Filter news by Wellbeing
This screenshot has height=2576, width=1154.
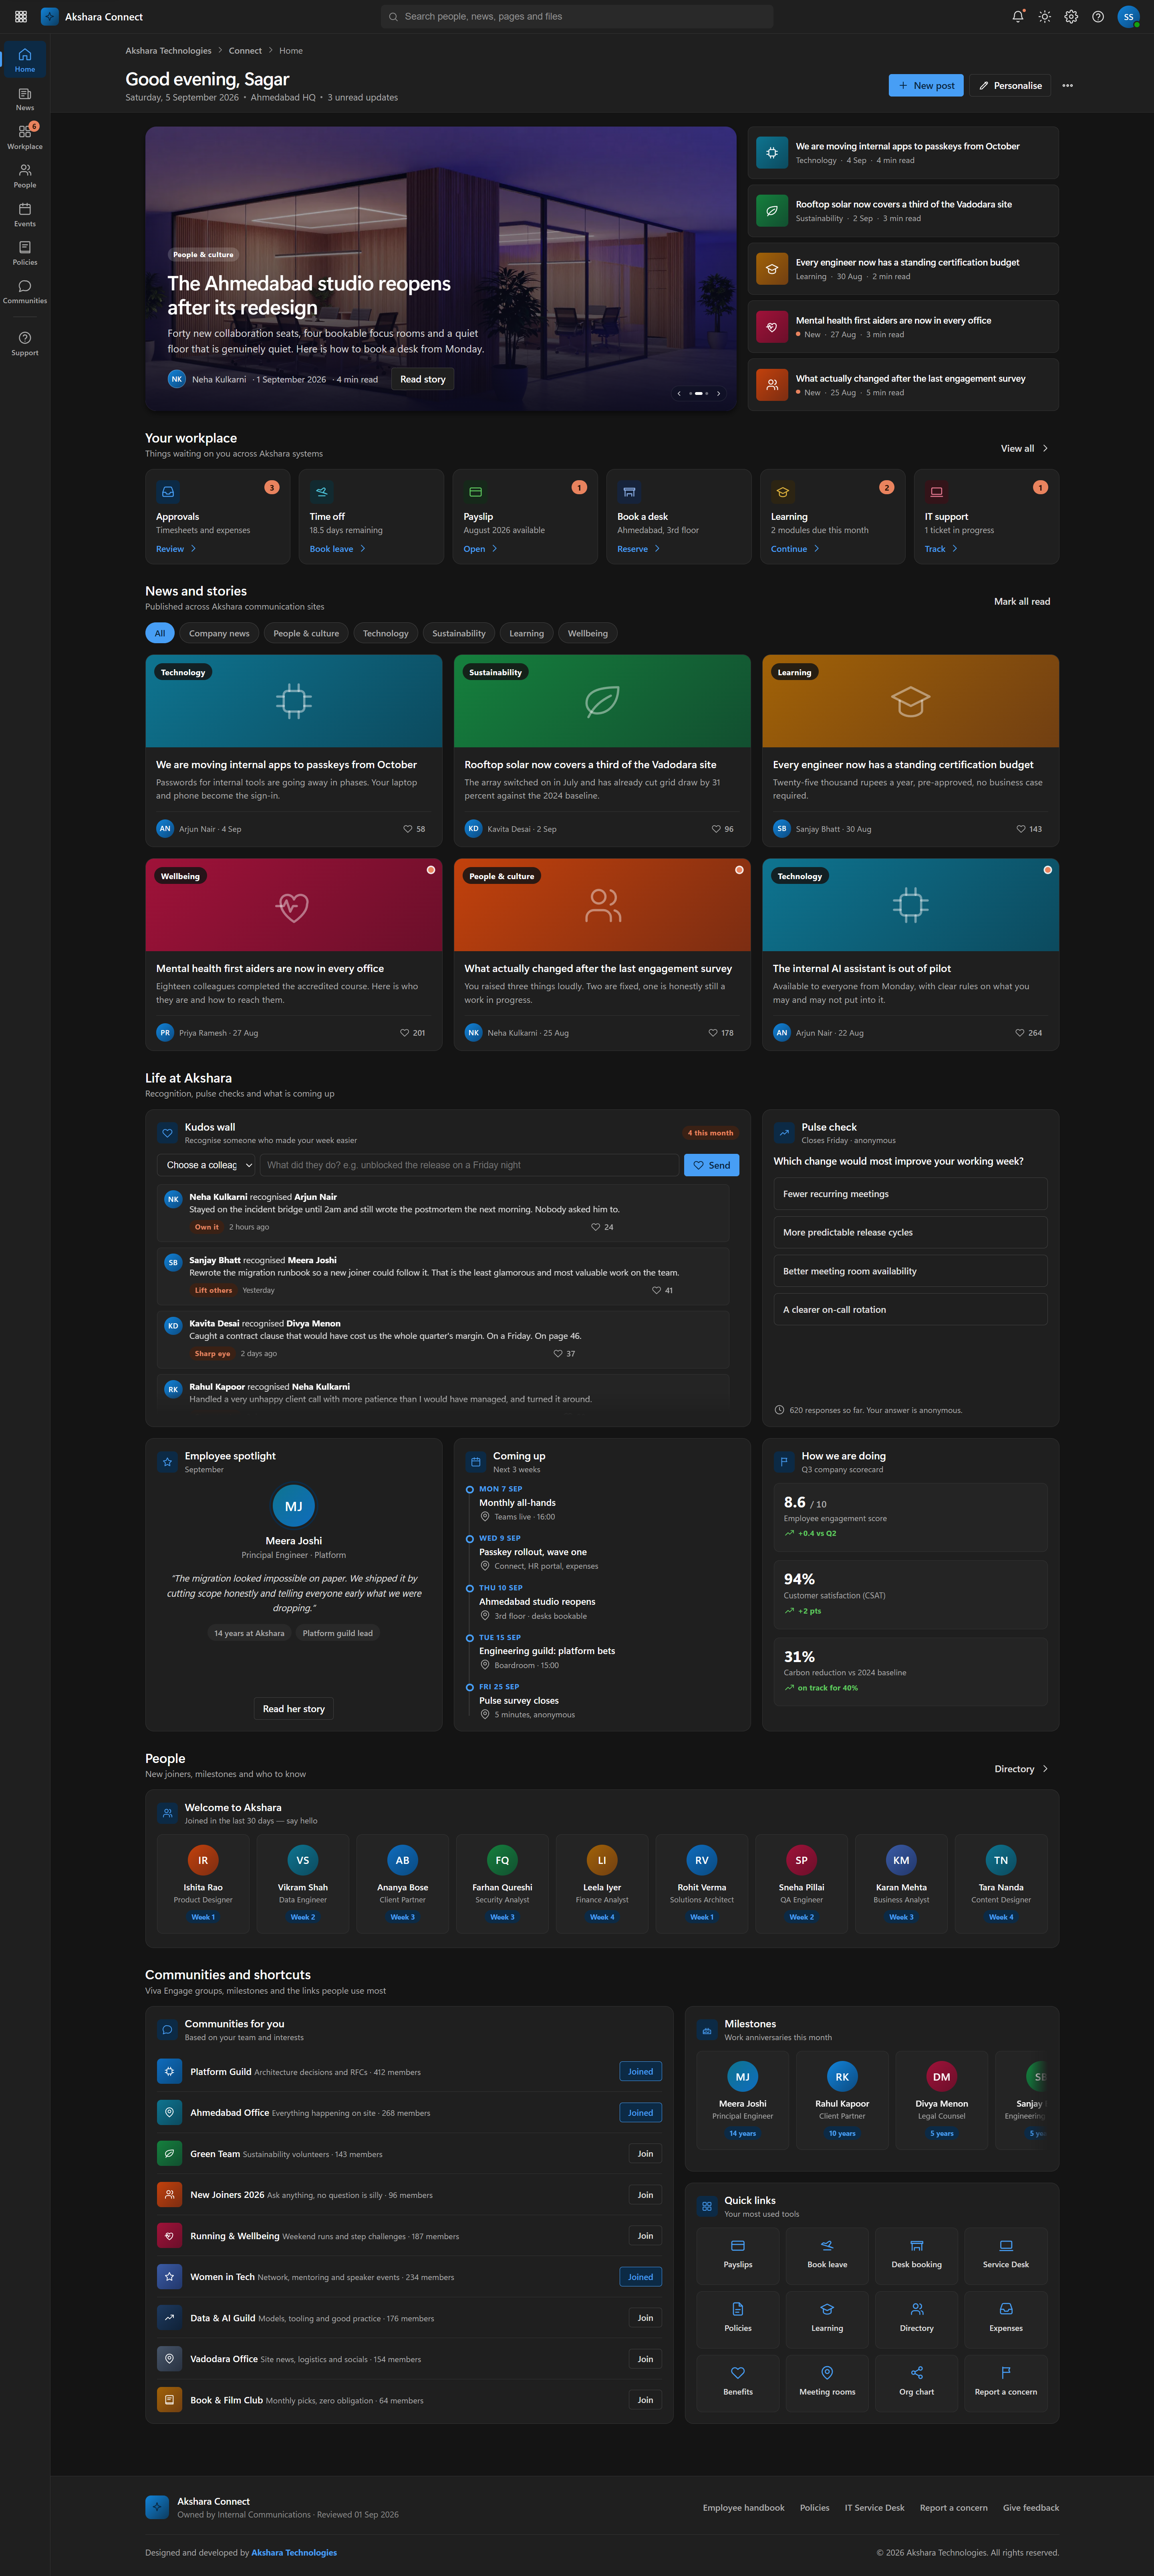coord(588,633)
